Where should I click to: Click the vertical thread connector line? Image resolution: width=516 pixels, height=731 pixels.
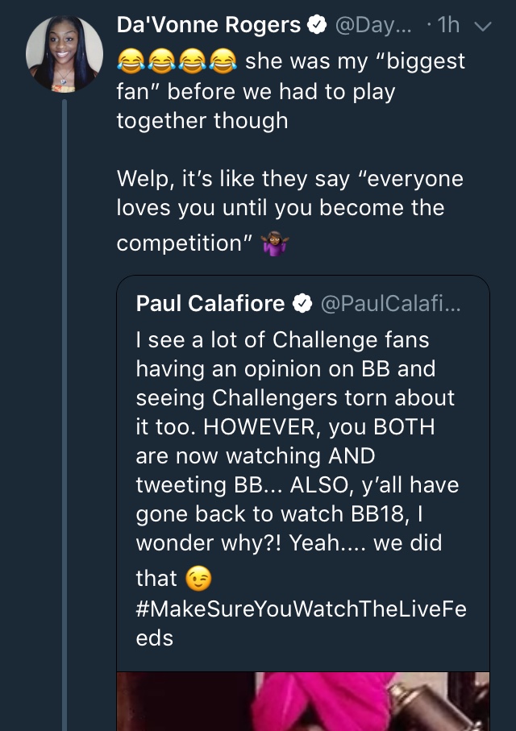(64, 415)
